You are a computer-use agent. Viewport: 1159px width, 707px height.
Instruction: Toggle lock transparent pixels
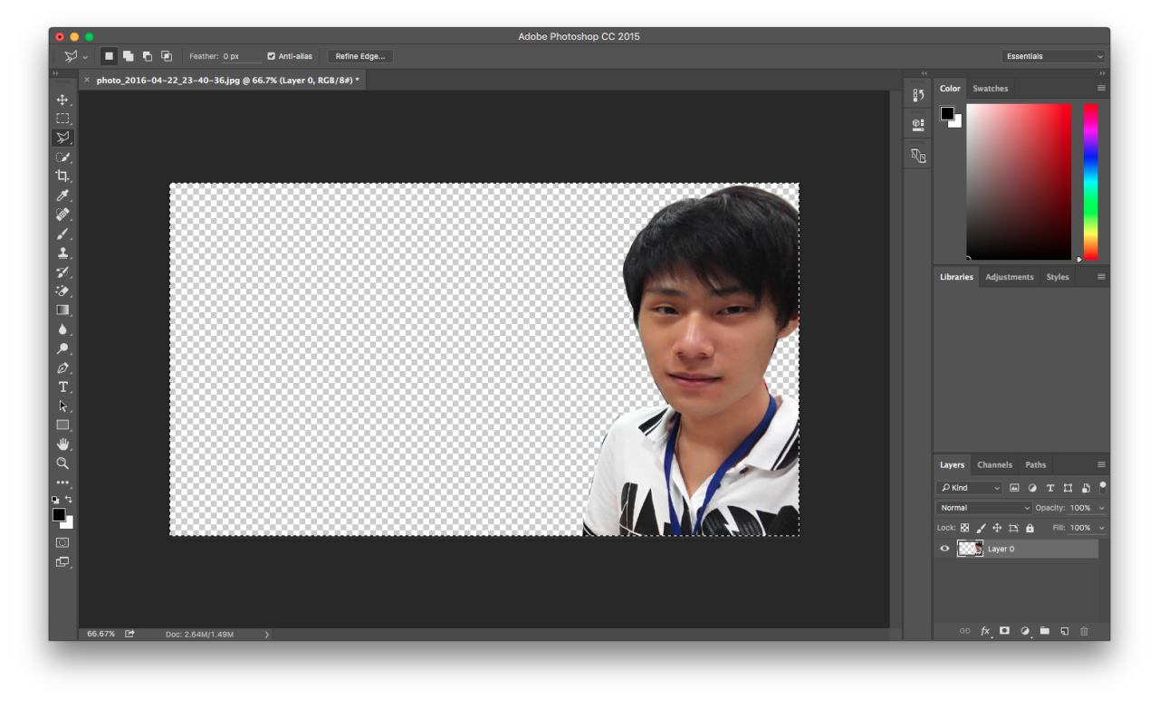tap(964, 528)
